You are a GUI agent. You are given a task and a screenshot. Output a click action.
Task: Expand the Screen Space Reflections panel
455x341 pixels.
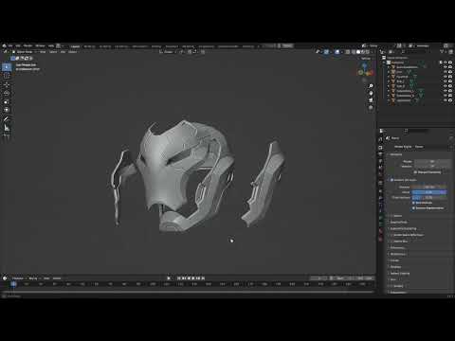click(409, 235)
